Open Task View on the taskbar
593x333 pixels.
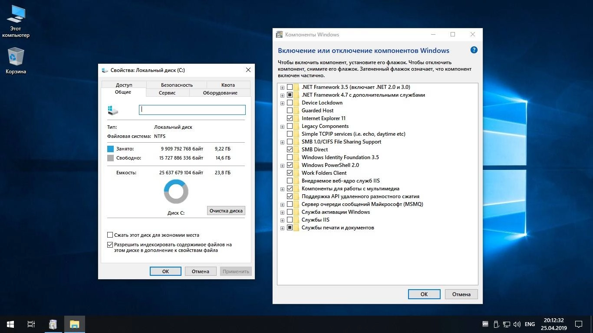(x=31, y=324)
